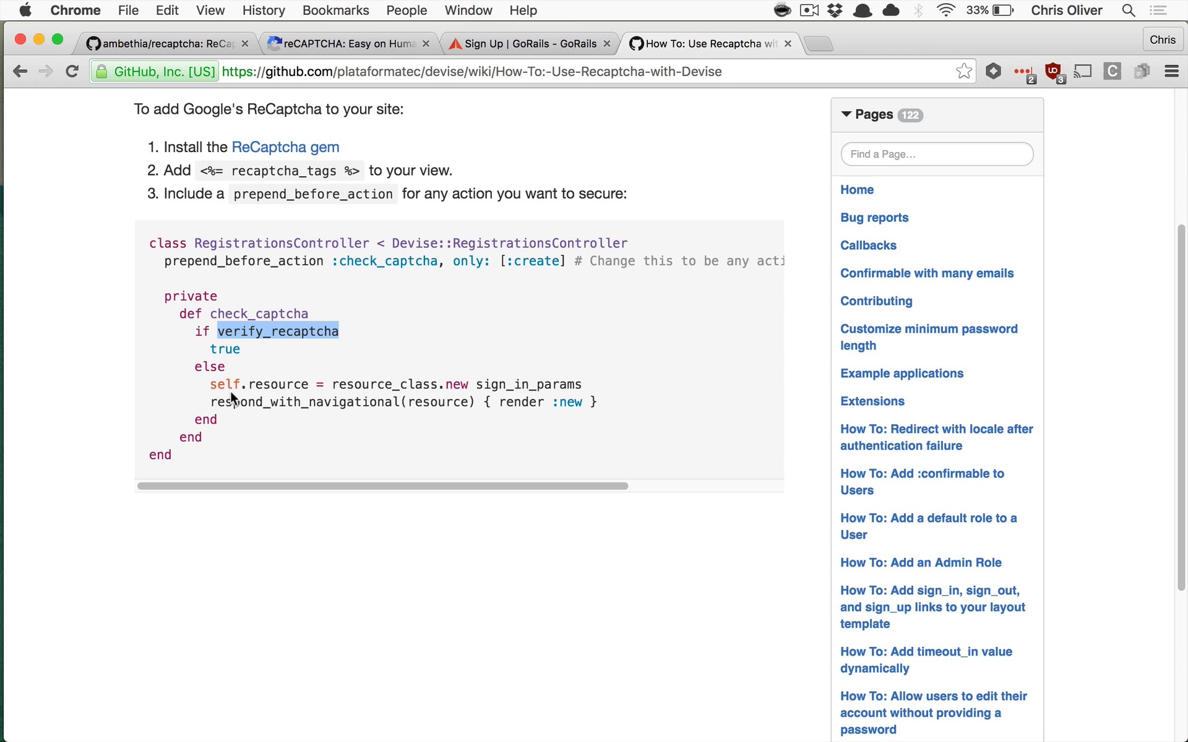Open the Contributing wiki page

(x=876, y=301)
